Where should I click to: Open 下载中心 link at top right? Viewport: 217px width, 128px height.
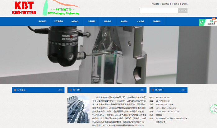pyautogui.click(x=175, y=4)
